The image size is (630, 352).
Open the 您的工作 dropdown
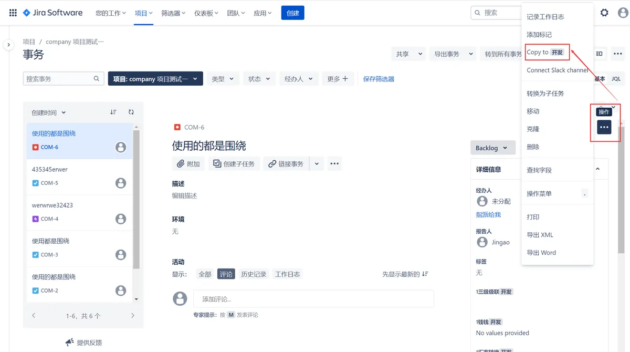111,13
